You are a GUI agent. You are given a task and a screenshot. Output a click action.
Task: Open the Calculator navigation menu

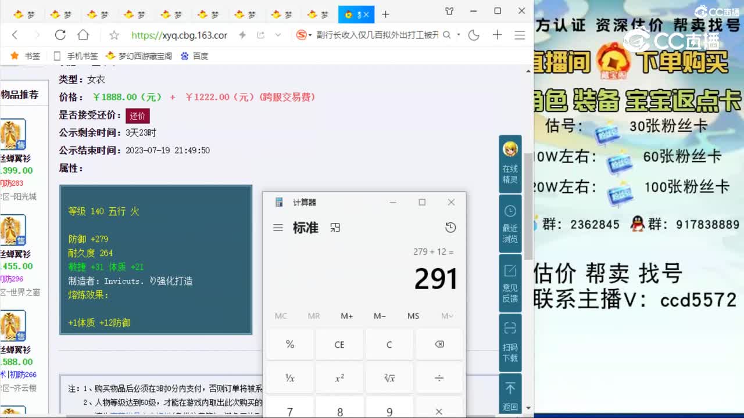(x=278, y=228)
